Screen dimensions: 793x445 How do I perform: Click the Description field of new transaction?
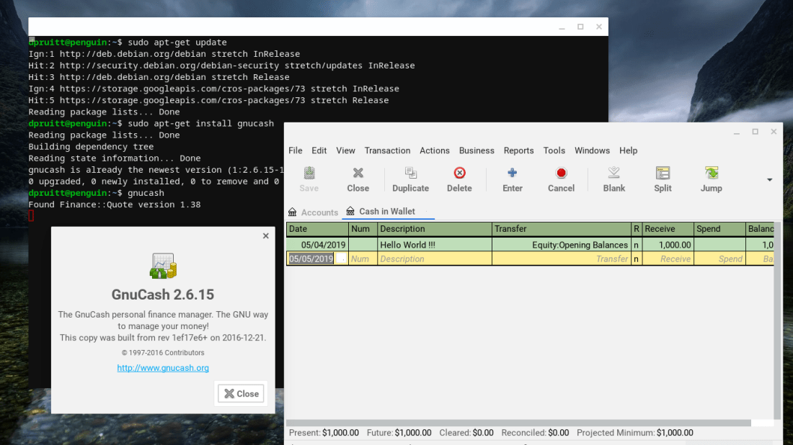pyautogui.click(x=434, y=259)
